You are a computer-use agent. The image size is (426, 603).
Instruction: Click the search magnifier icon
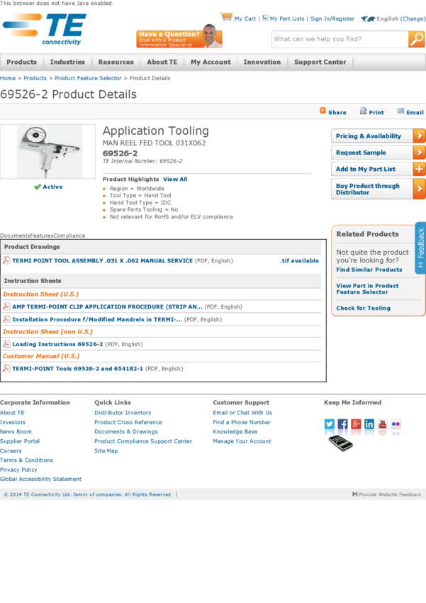[x=416, y=40]
